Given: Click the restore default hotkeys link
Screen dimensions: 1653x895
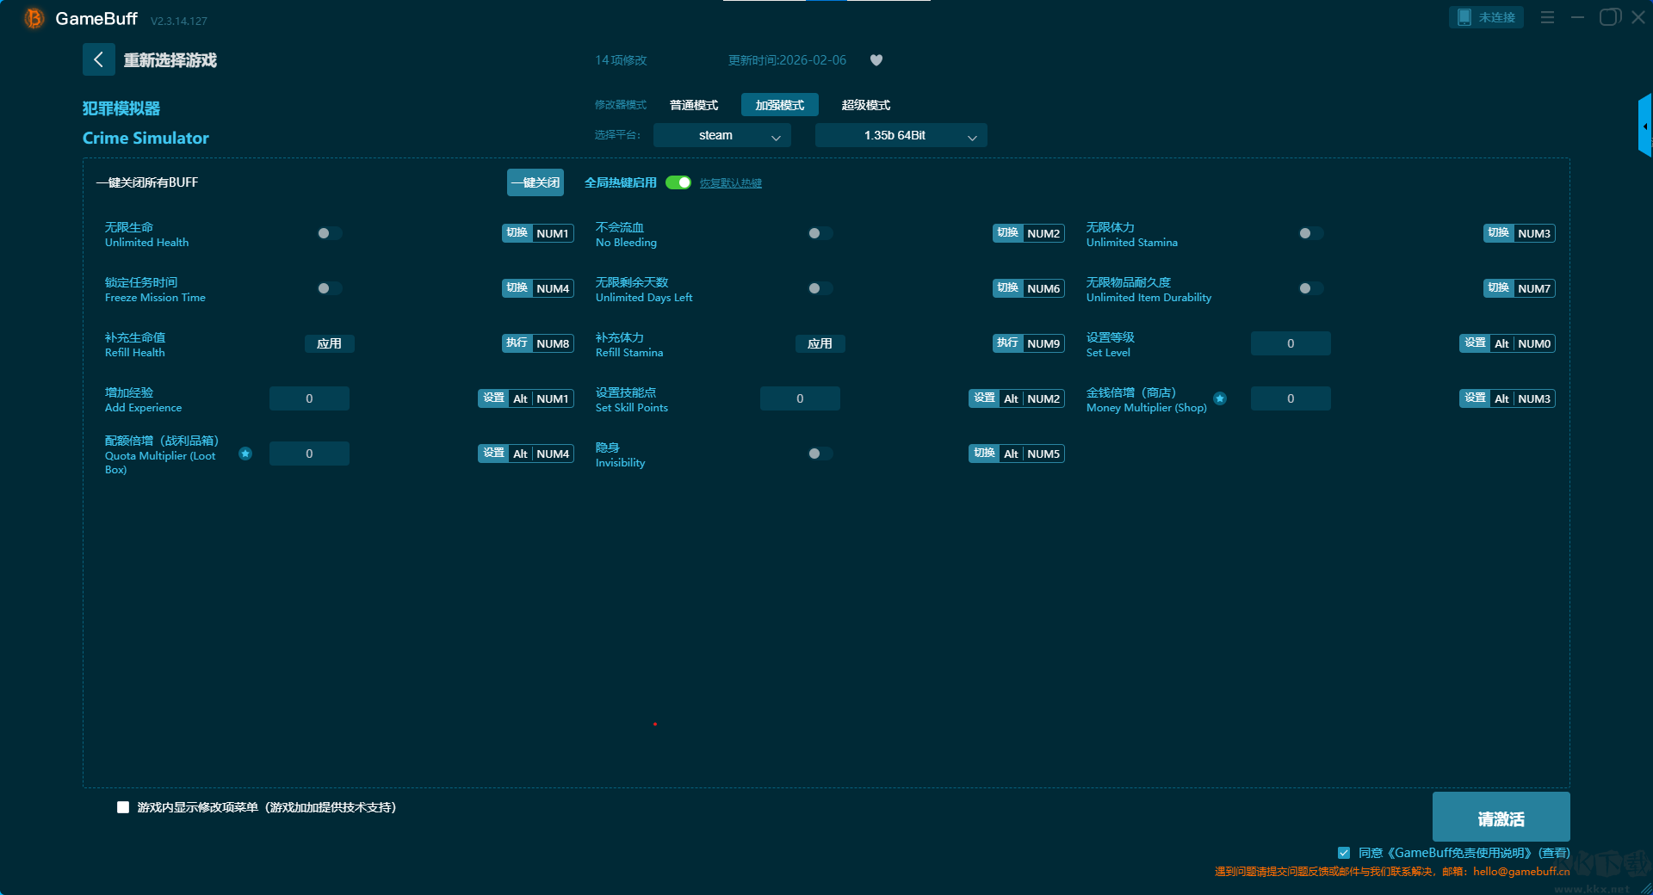Looking at the screenshot, I should point(730,183).
